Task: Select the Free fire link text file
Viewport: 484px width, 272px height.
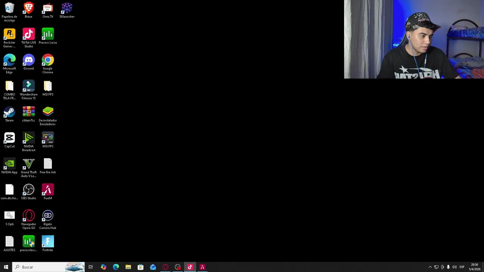Action: pos(48,166)
